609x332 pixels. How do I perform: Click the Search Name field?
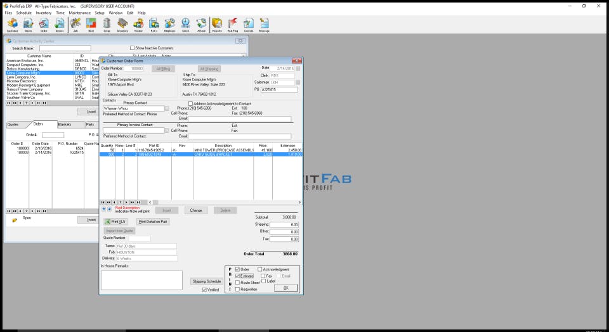(x=65, y=48)
